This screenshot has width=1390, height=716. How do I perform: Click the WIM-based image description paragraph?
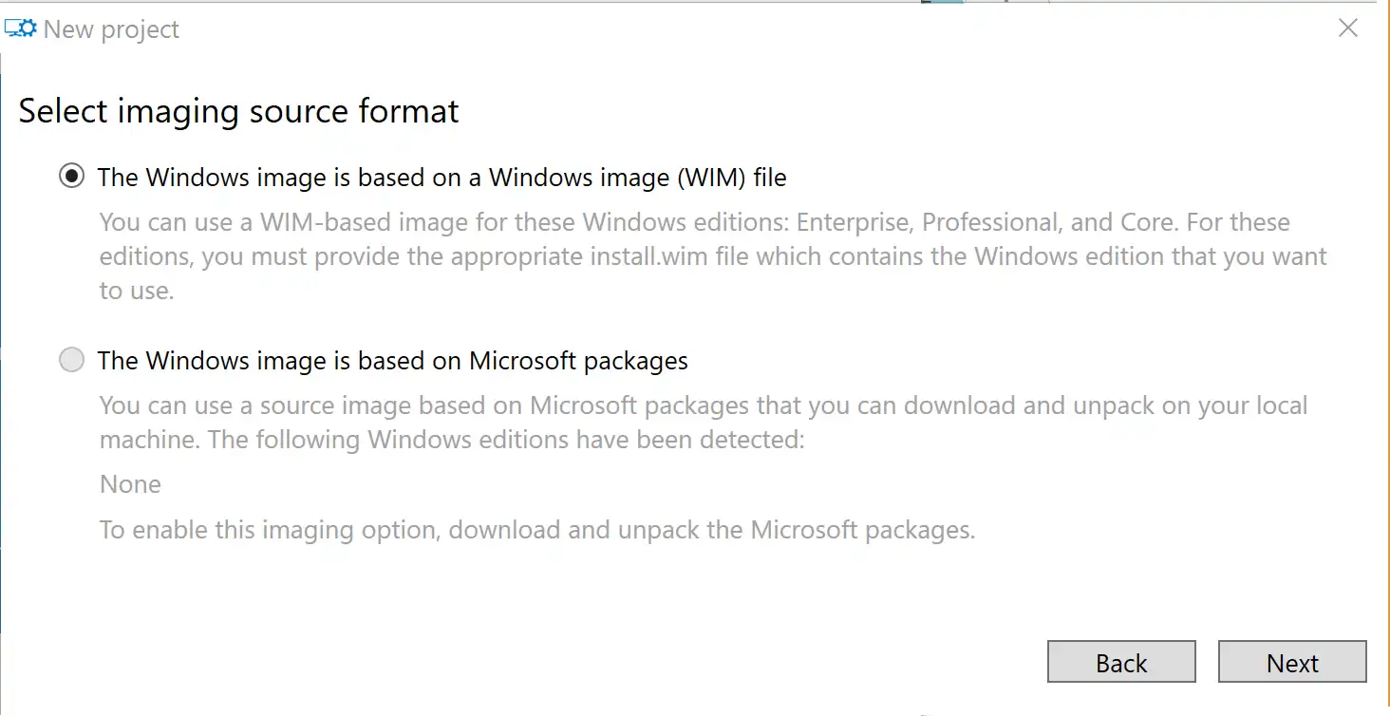[x=713, y=256]
